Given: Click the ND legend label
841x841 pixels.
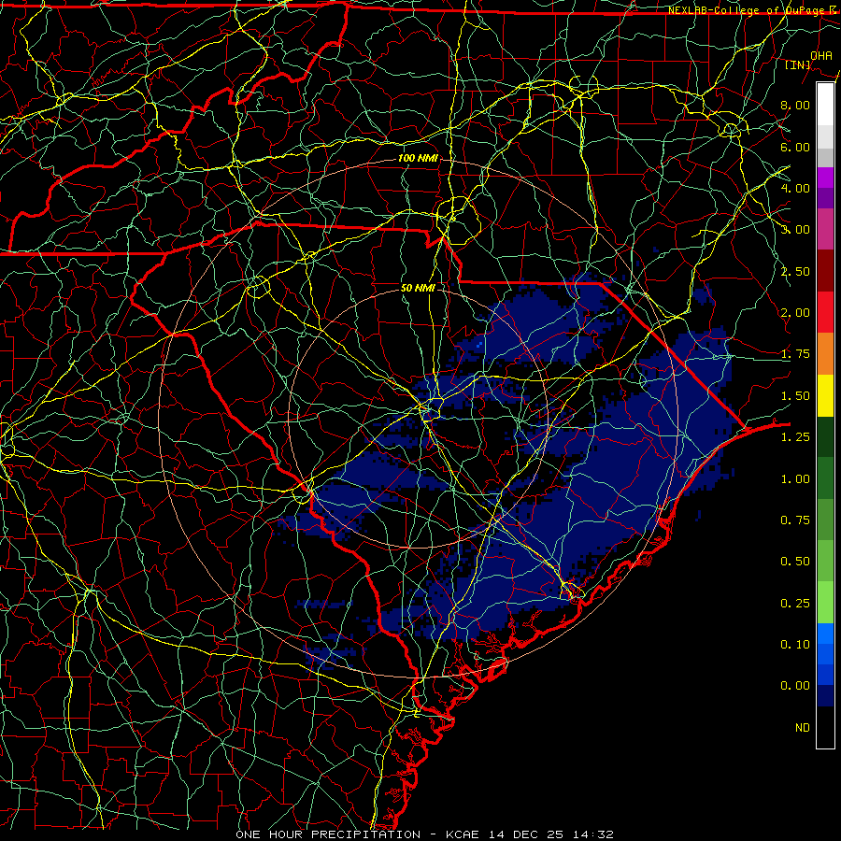Looking at the screenshot, I should click(x=803, y=728).
